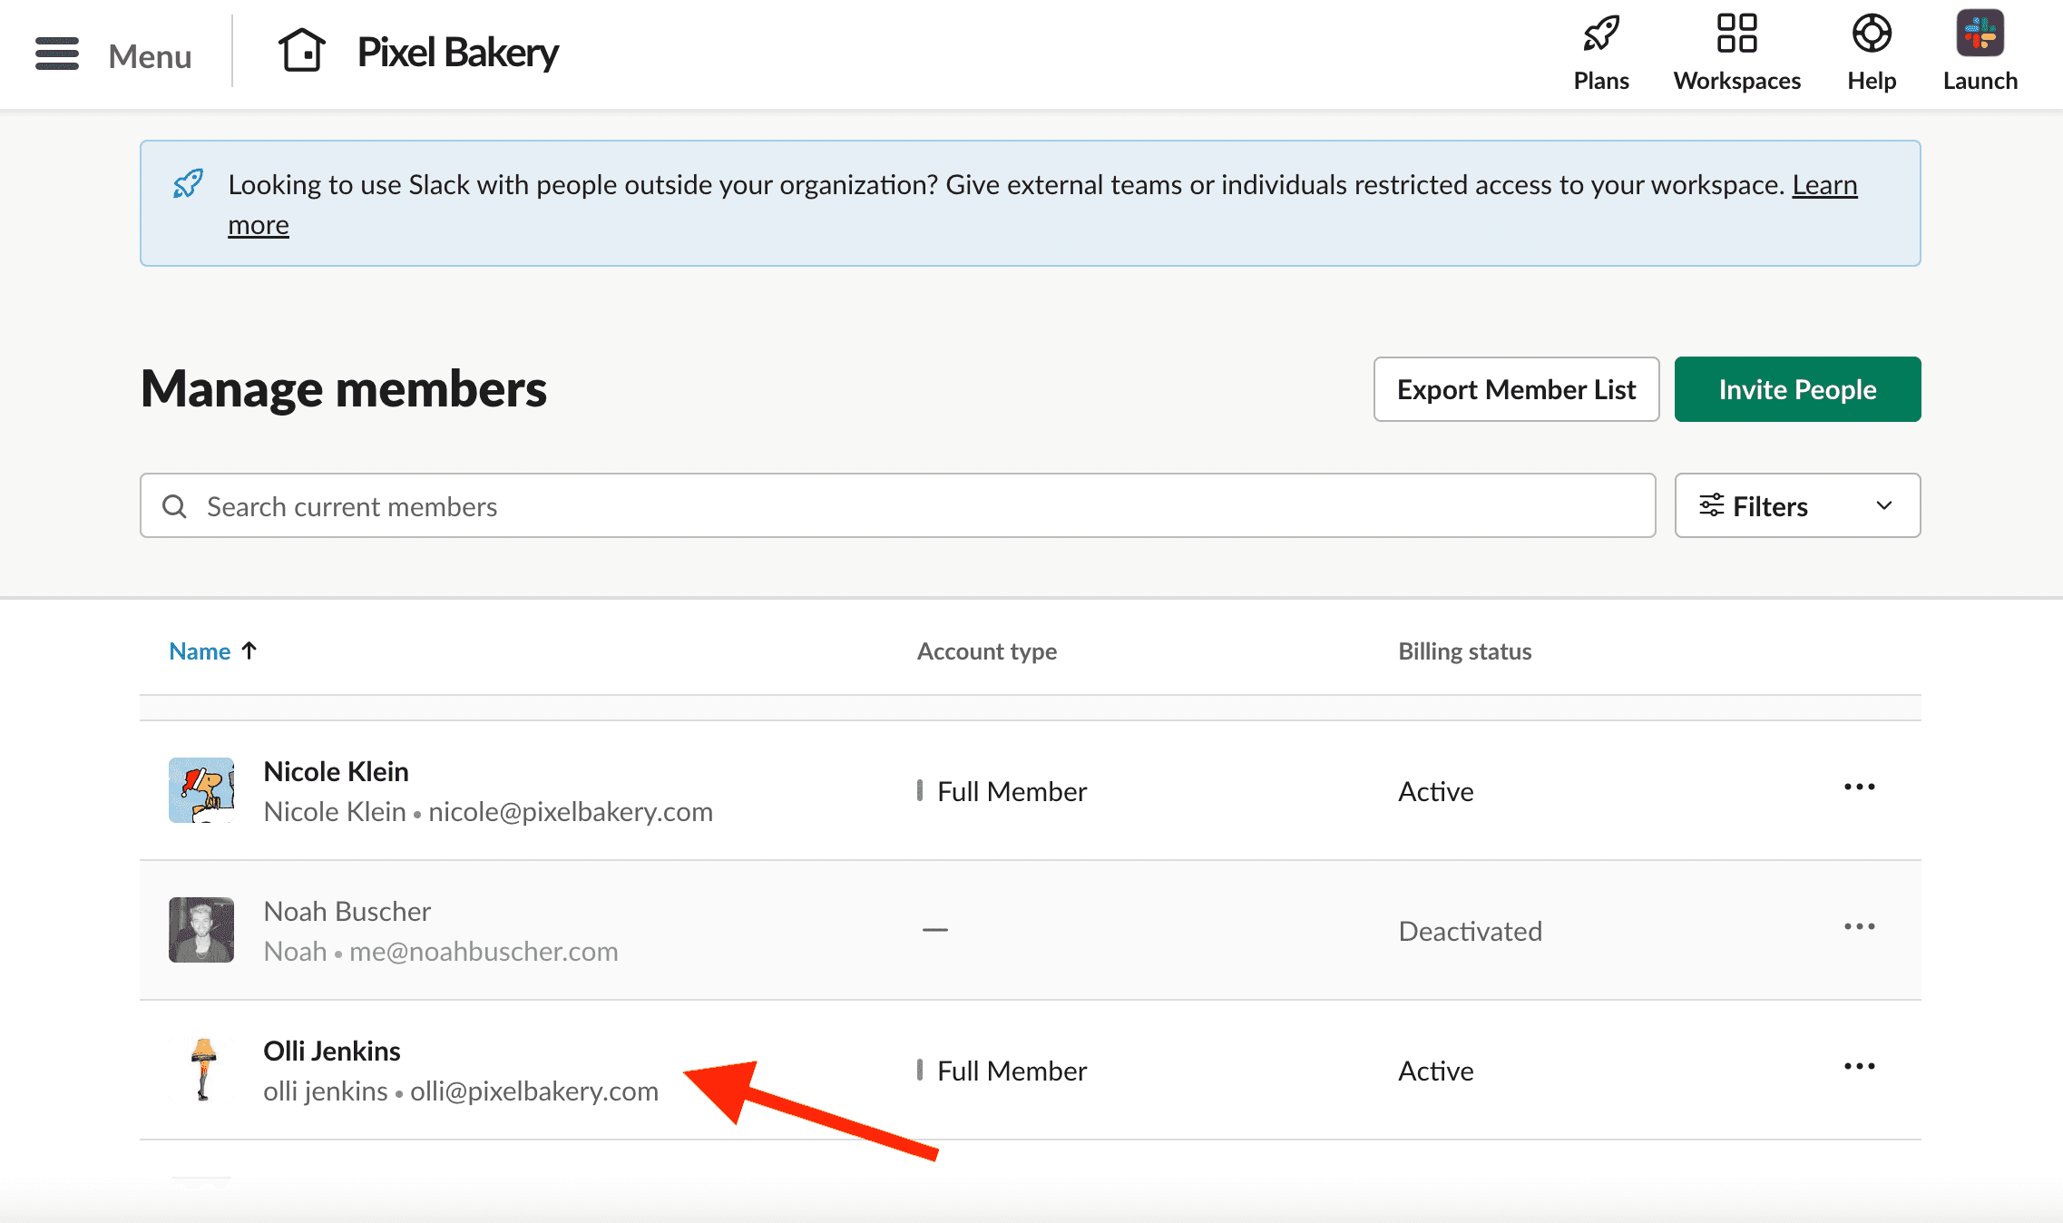Open Help lifebuoy icon
This screenshot has height=1223, width=2063.
1872,34
